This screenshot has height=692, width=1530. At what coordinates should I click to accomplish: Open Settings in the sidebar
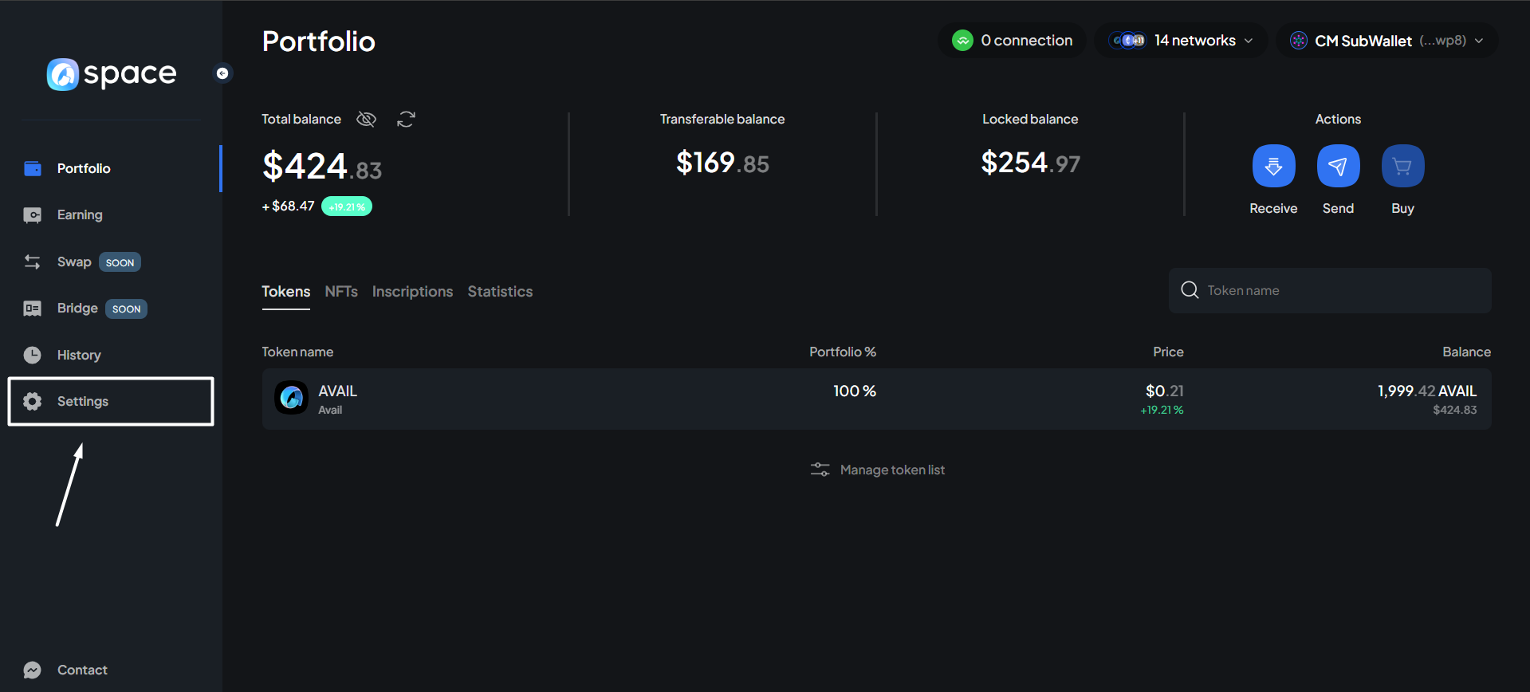pyautogui.click(x=82, y=402)
